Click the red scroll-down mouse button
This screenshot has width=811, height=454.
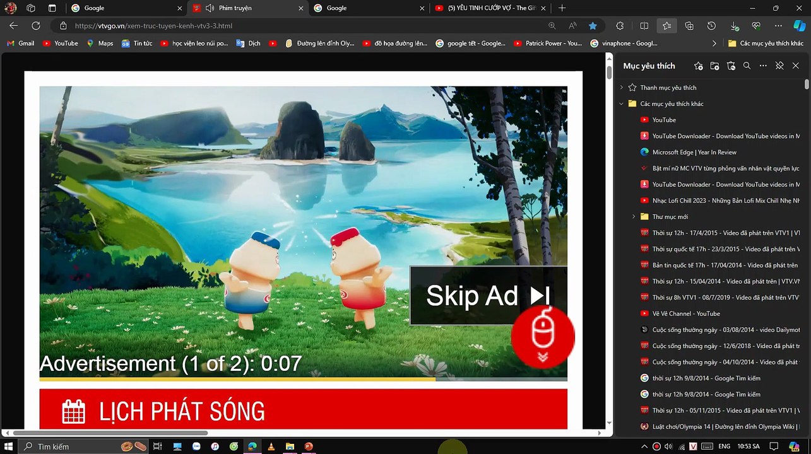coord(543,337)
